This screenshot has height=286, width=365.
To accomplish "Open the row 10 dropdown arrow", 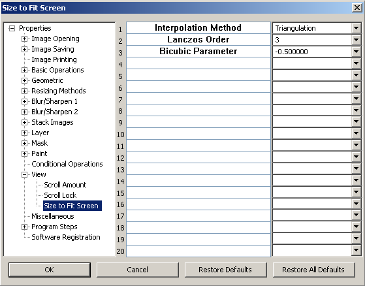I will tap(356, 134).
